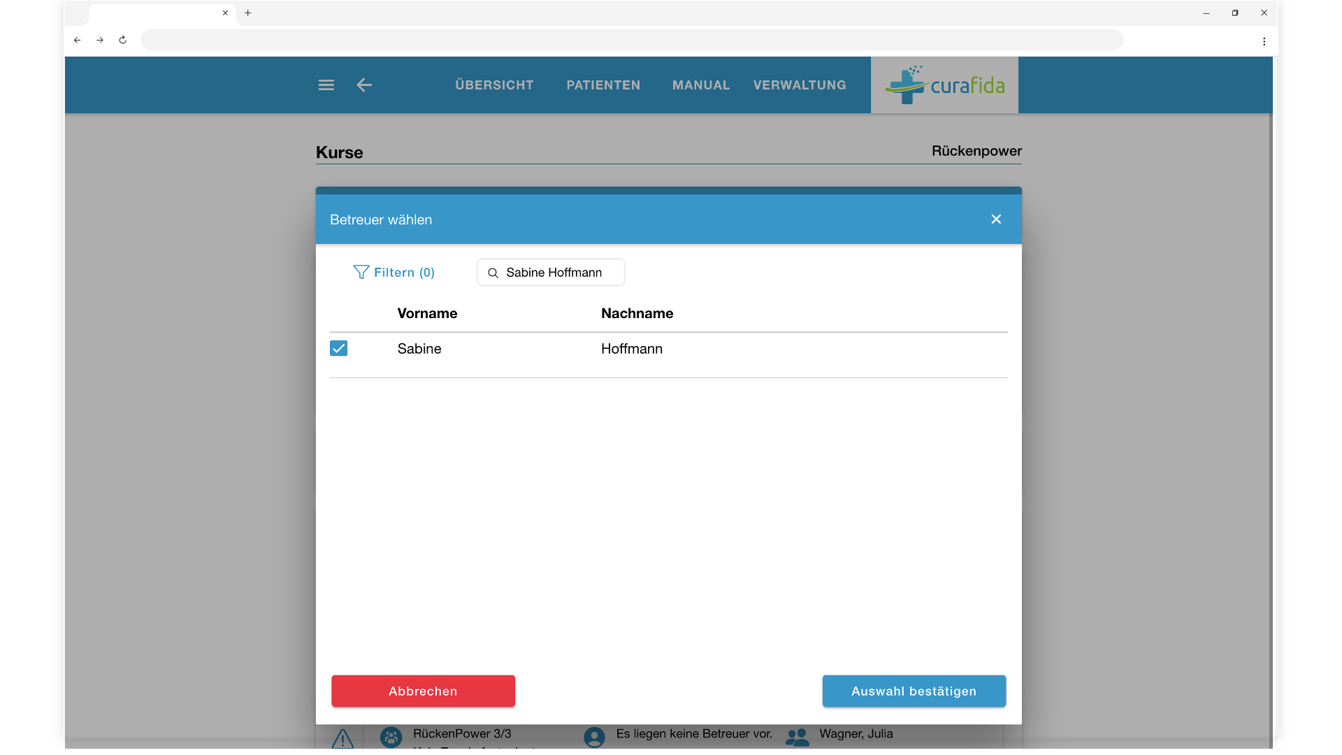Click the group icon beside RückenPower 3/3
The width and height of the screenshot is (1342, 755).
click(391, 737)
